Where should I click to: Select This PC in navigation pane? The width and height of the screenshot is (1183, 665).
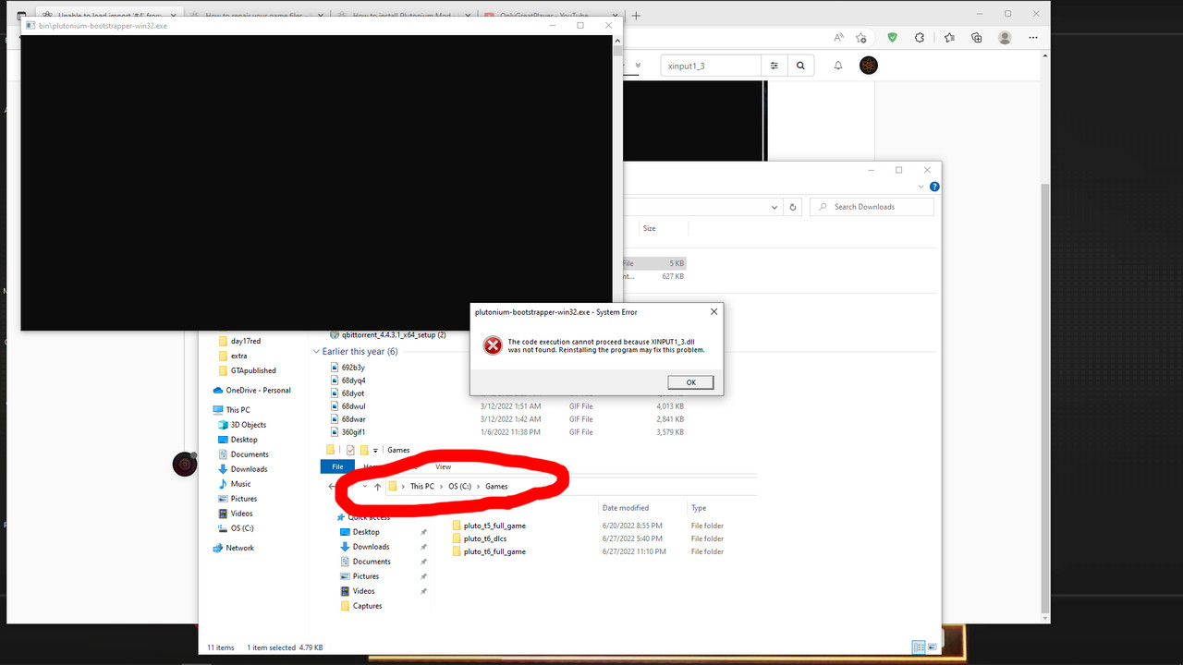(231, 410)
